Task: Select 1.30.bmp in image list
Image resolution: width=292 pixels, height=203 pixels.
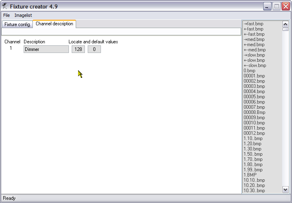Action: (x=252, y=149)
